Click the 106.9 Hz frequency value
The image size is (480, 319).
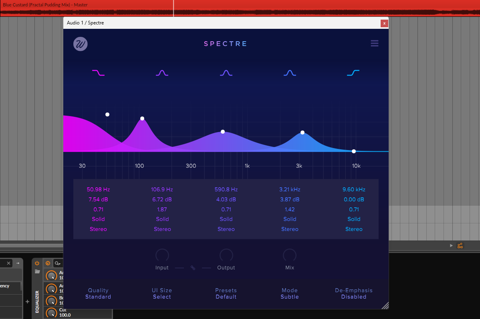162,189
